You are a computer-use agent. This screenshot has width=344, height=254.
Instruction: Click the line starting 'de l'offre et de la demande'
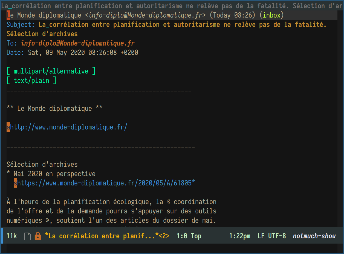tap(111, 211)
